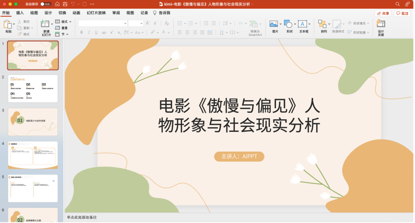Click the 格式 format painter brush
This screenshot has width=415, height=223.
pyautogui.click(x=20, y=34)
